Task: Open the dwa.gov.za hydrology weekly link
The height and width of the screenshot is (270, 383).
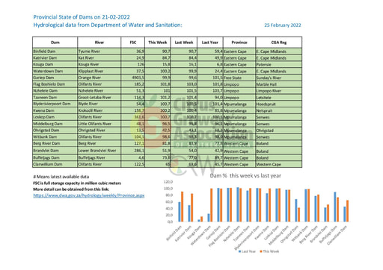Action: 89,195
